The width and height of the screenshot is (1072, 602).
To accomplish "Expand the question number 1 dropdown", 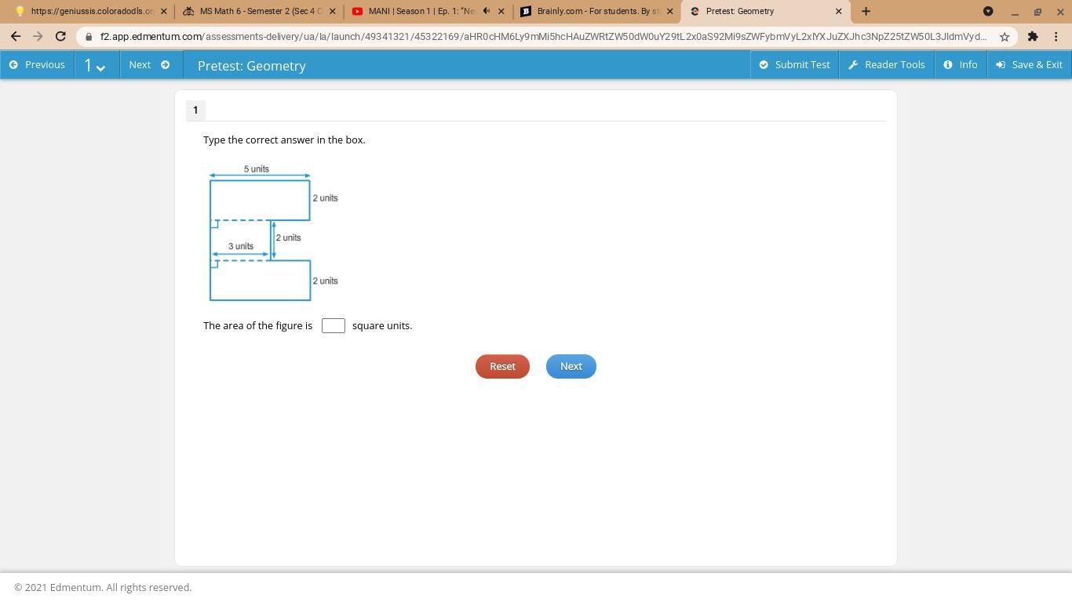I will [x=95, y=65].
